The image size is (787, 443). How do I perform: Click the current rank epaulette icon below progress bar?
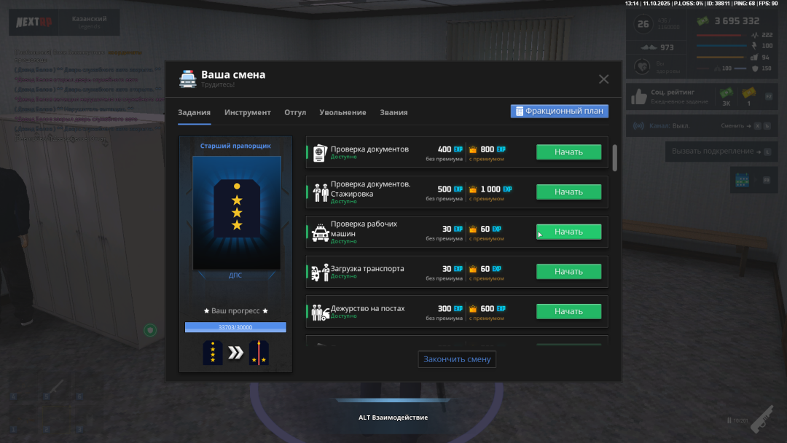tap(213, 353)
